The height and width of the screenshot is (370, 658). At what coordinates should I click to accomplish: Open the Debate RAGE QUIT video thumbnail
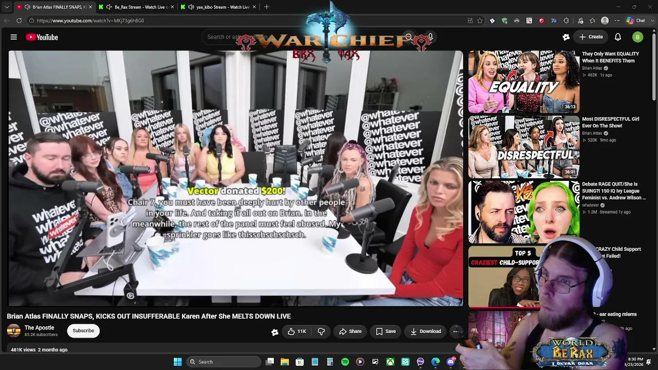(x=524, y=212)
